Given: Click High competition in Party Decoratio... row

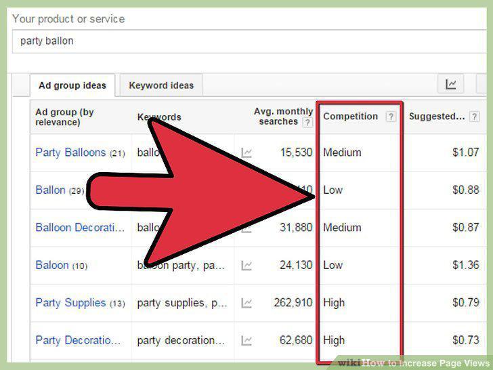Looking at the screenshot, I should pos(334,340).
